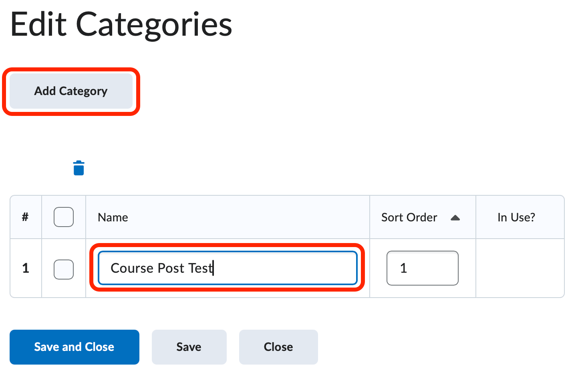Image resolution: width=572 pixels, height=373 pixels.
Task: Click the Sort Order value field showing 1
Action: [x=422, y=268]
